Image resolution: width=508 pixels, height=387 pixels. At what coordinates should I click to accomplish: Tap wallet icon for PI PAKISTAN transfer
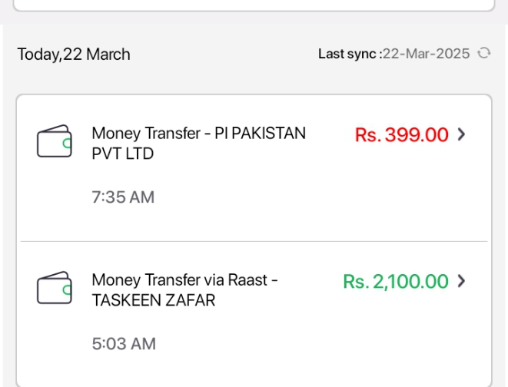pyautogui.click(x=54, y=141)
